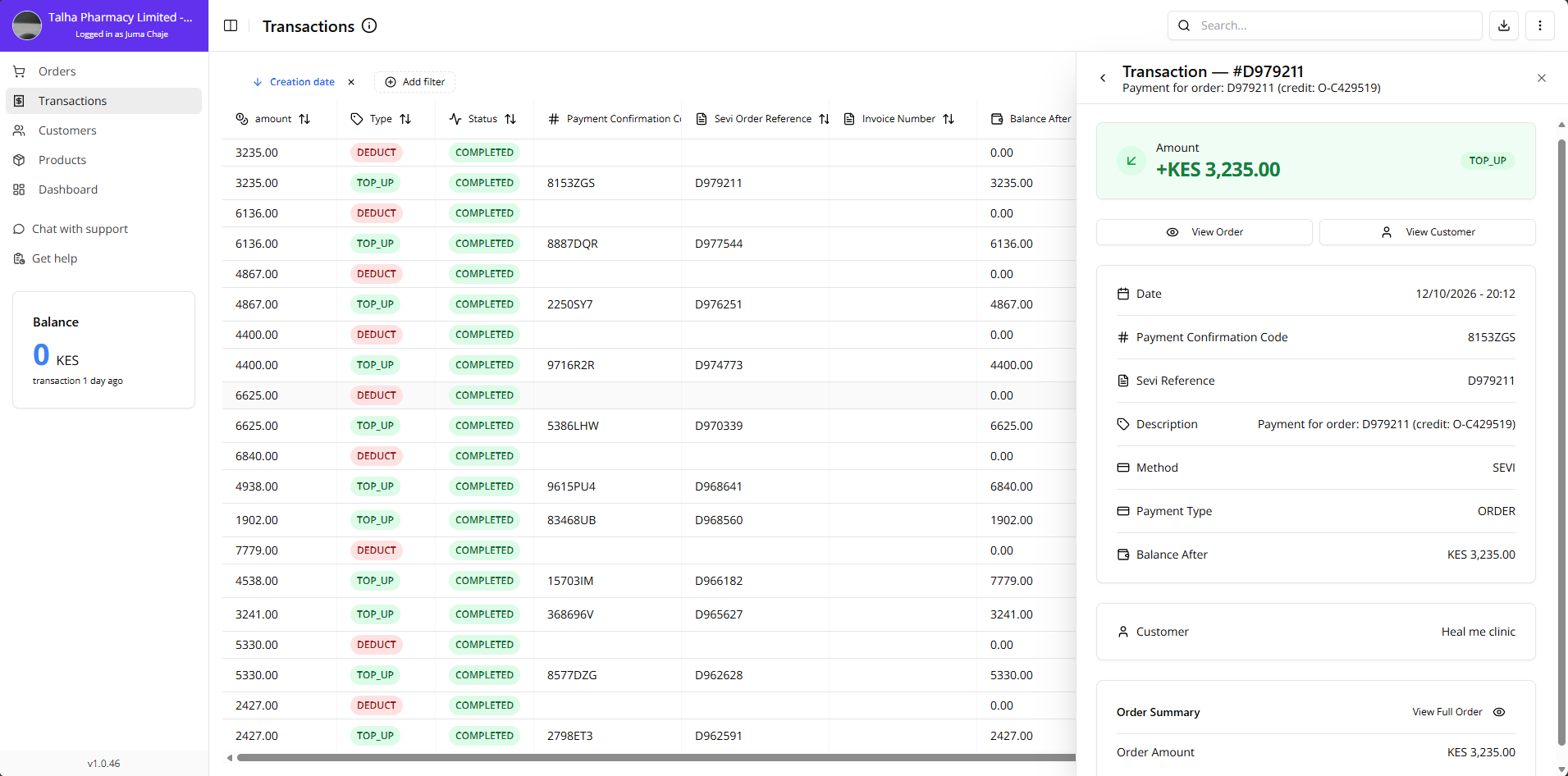
Task: Click View Customer button
Action: (1428, 232)
